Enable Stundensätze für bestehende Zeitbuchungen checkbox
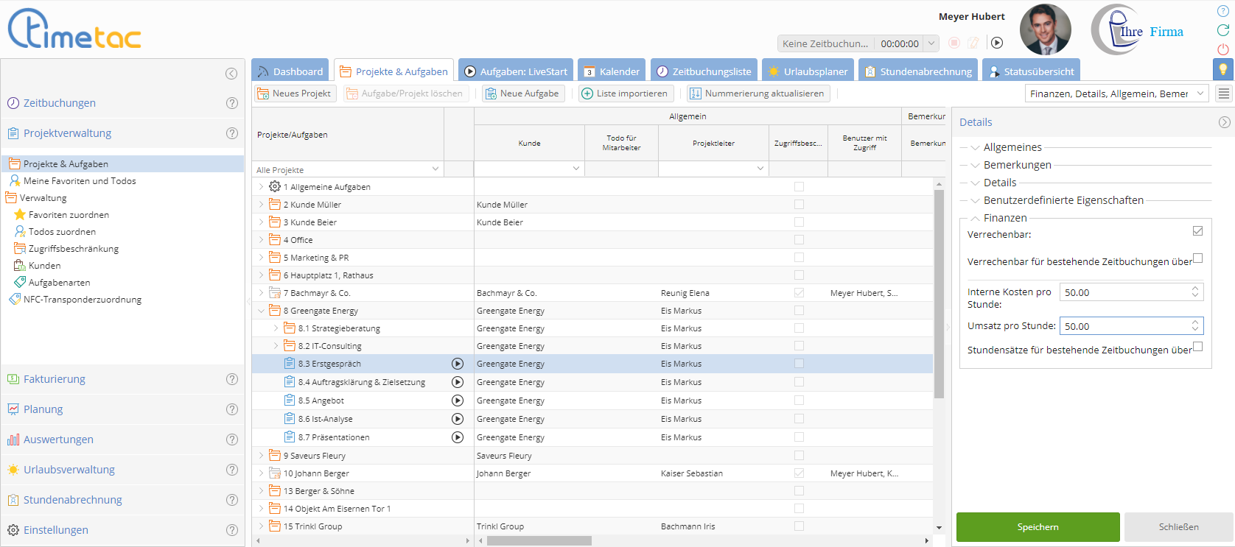 (1197, 347)
